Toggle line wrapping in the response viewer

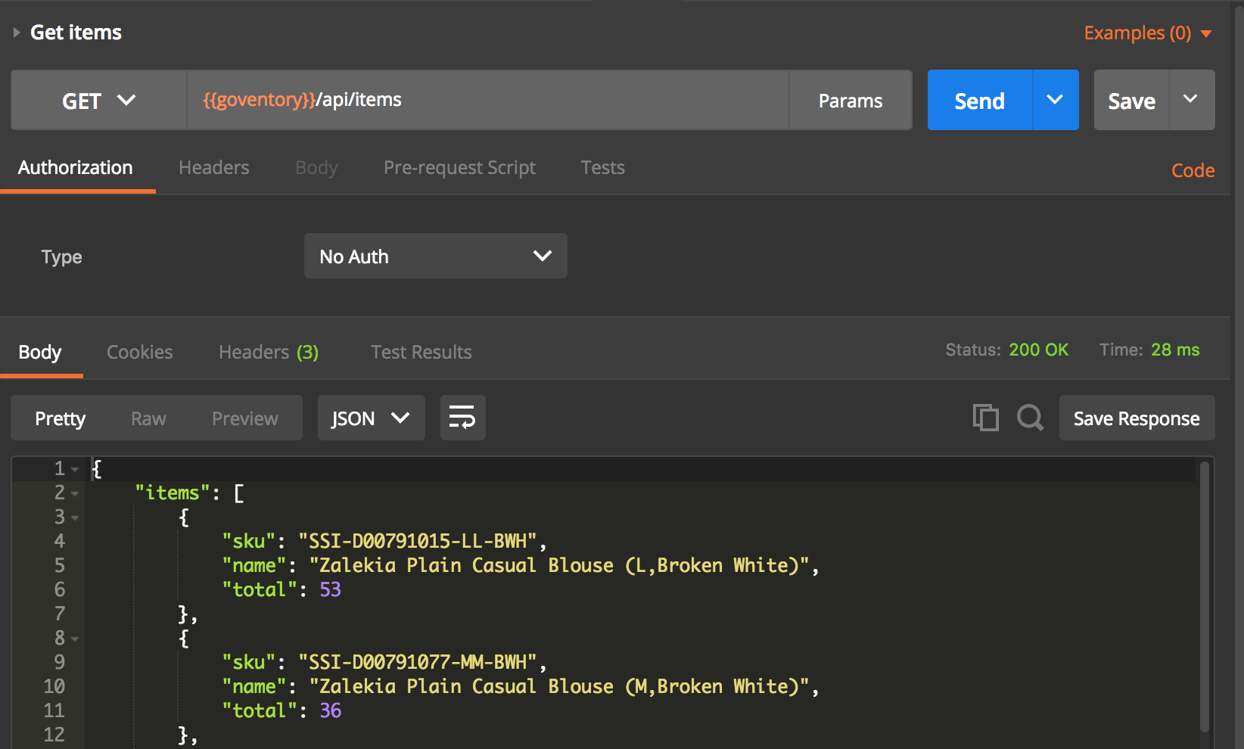(462, 417)
